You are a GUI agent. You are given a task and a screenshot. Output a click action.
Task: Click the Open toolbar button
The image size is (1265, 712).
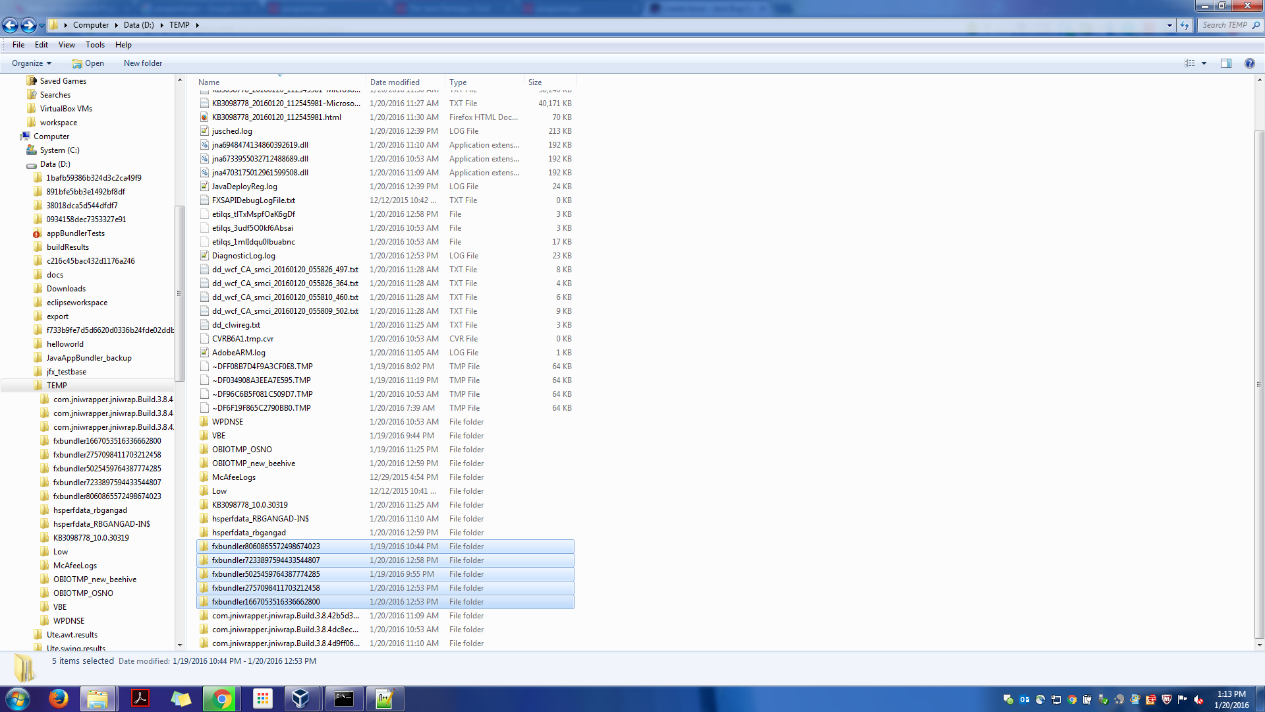(88, 63)
